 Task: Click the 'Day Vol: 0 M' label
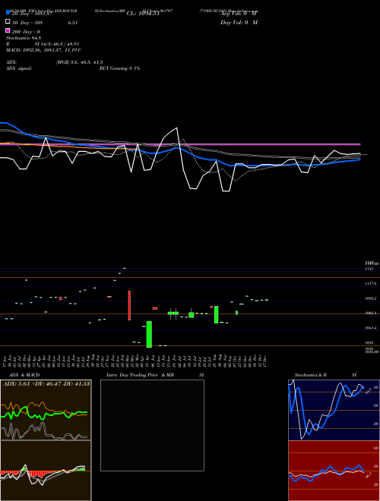(239, 23)
